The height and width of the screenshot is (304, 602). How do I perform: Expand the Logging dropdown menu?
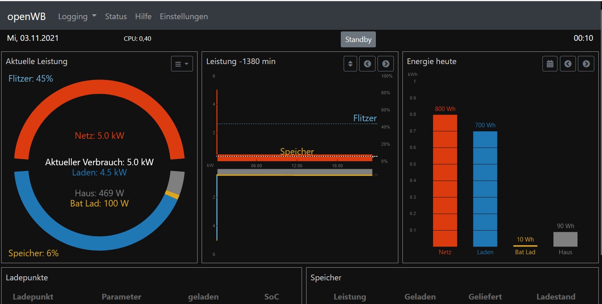77,17
